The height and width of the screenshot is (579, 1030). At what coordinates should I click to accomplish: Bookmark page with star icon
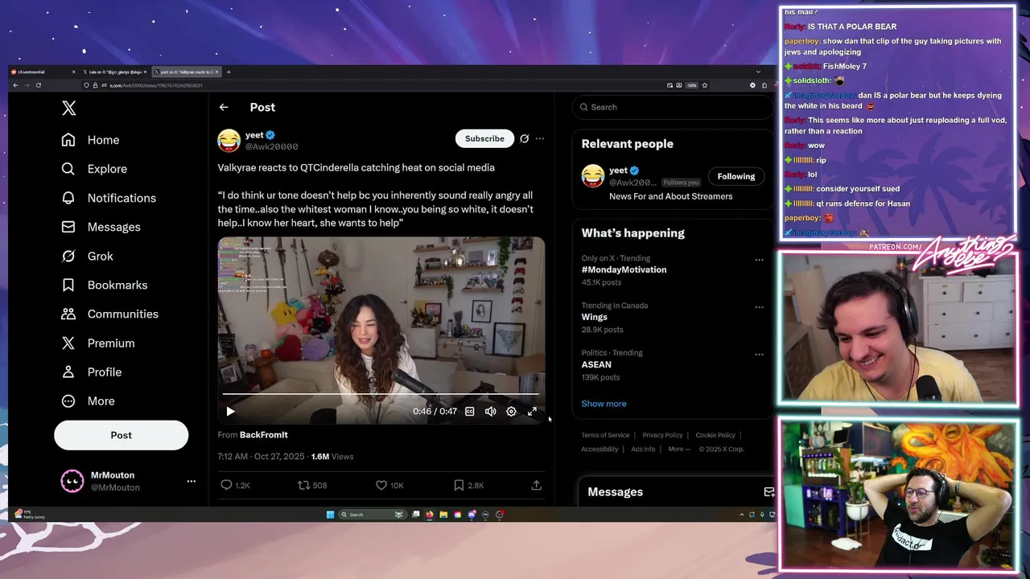(705, 85)
